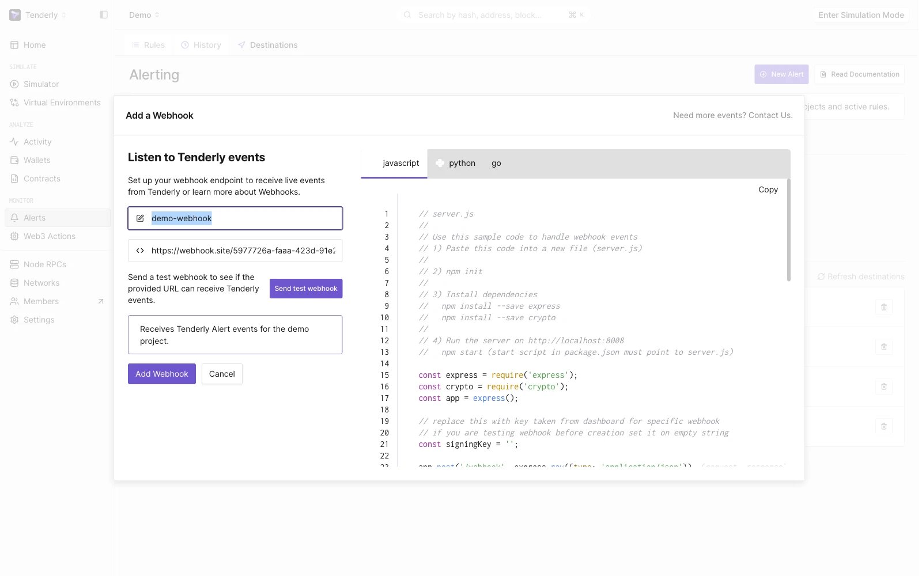This screenshot has height=576, width=922.
Task: Click second destination trash icon
Action: [883, 347]
